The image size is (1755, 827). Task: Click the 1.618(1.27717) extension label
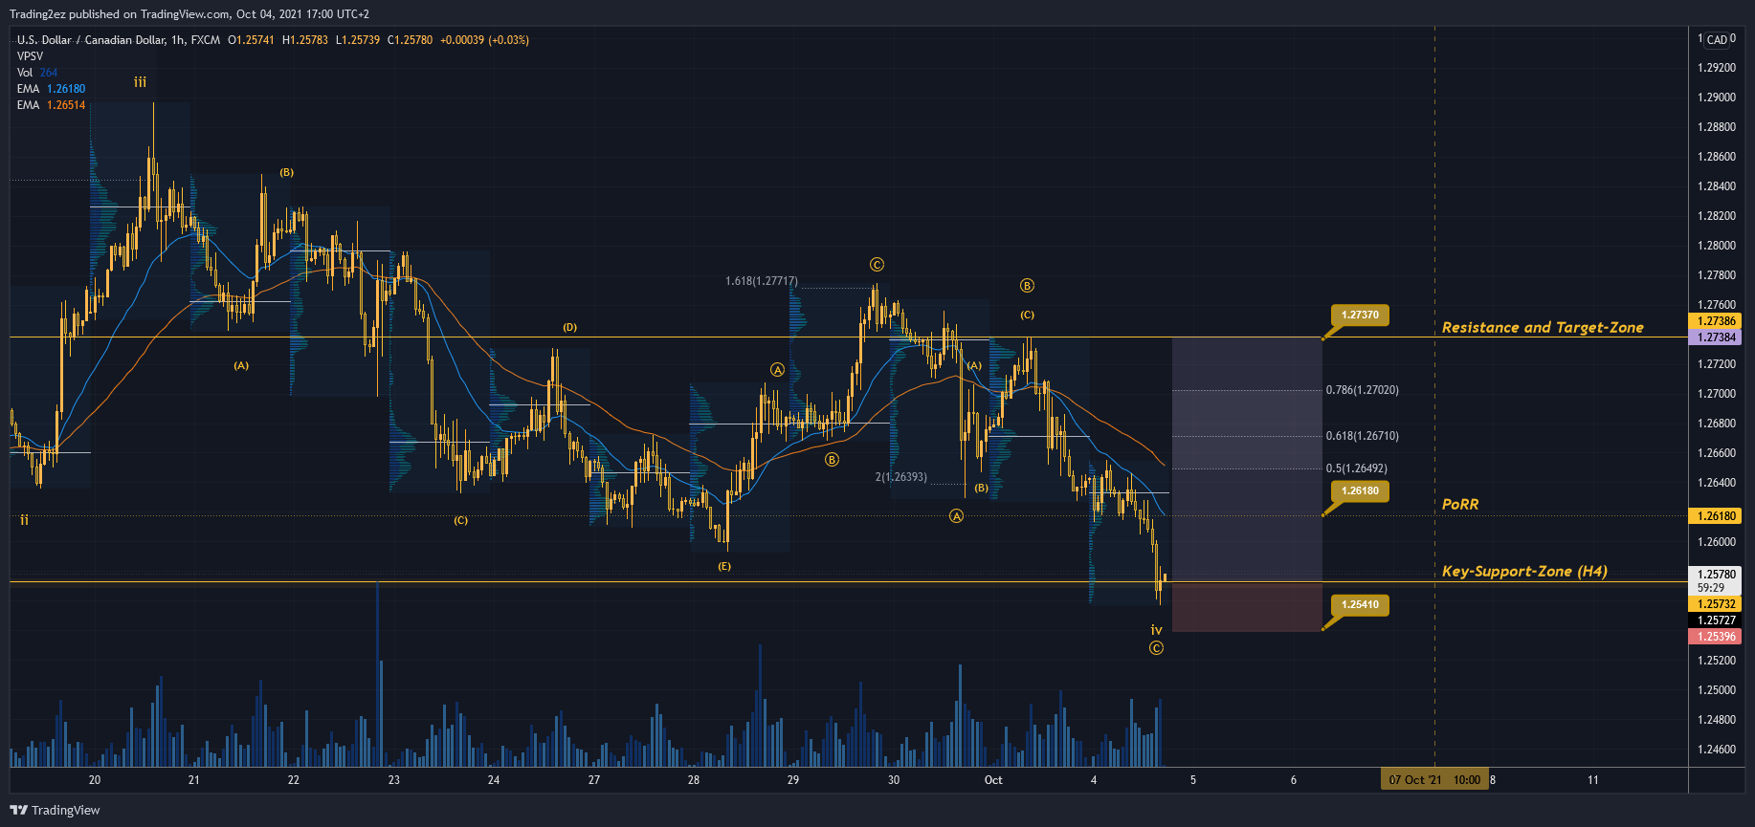coord(762,281)
